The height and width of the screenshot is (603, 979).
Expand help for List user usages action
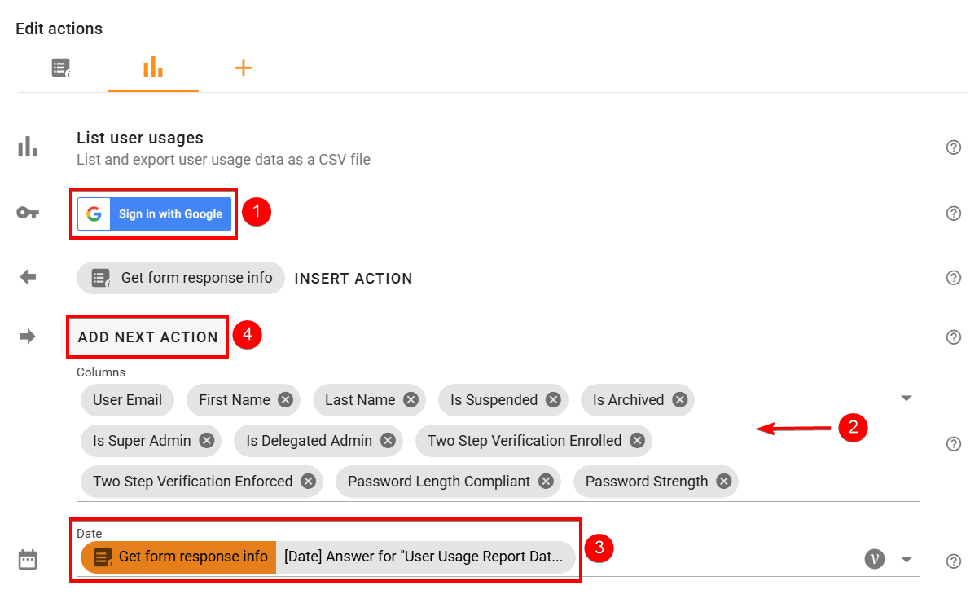click(x=953, y=147)
